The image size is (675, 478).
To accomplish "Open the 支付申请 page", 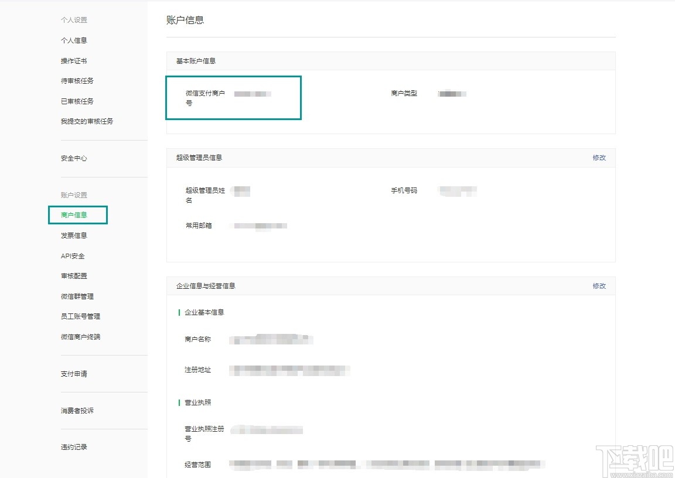I will 73,373.
